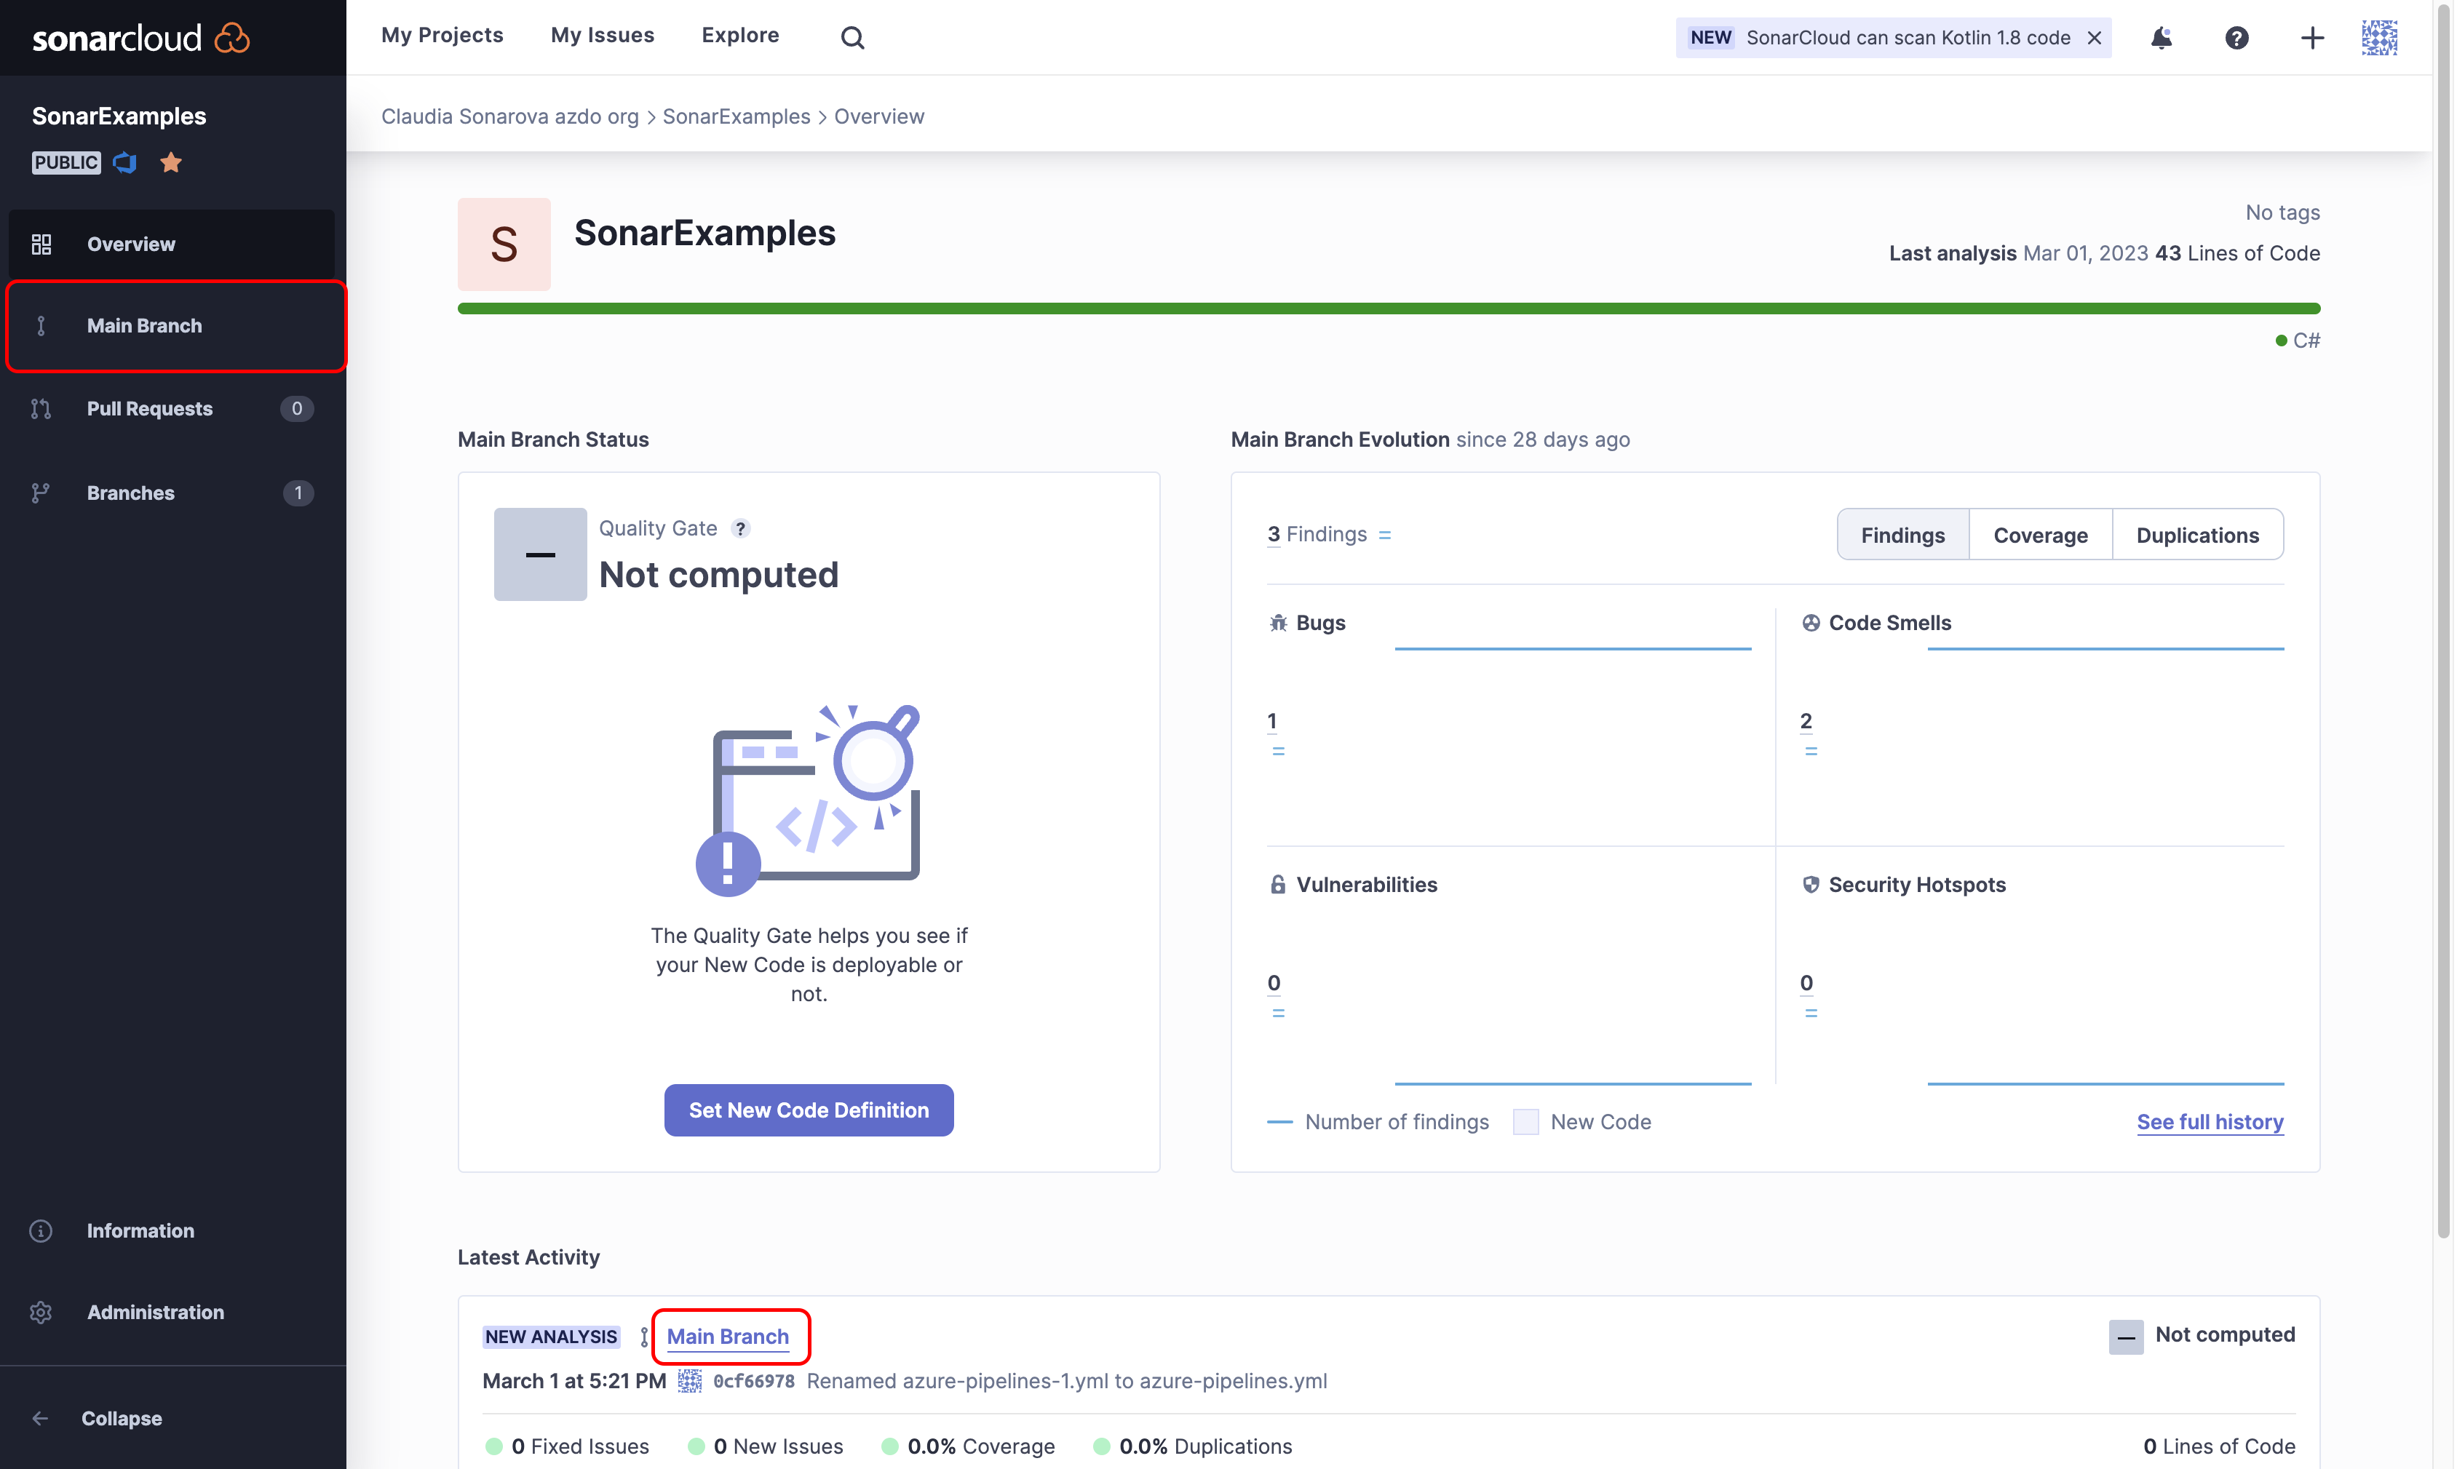Viewport: 2457px width, 1469px height.
Task: Click the Code Smells count 2
Action: point(1806,722)
